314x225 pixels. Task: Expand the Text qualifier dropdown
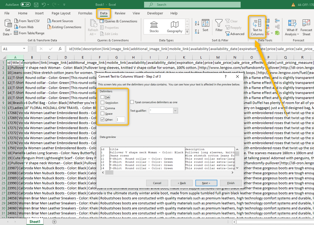point(176,111)
